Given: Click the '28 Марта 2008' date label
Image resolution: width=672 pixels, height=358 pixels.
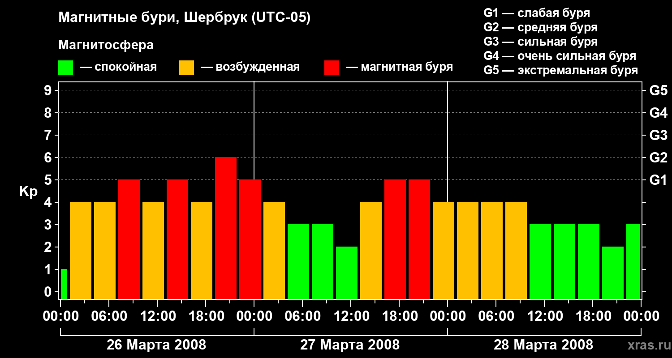Looking at the screenshot, I should click(543, 345).
